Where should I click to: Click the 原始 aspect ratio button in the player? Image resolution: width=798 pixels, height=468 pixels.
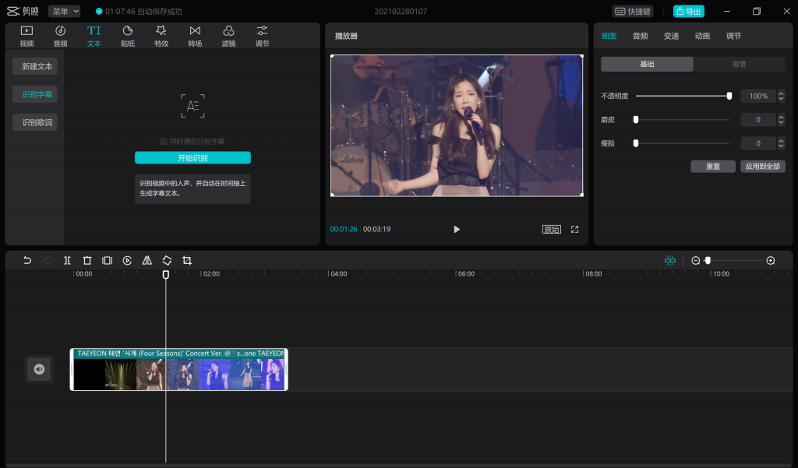coord(552,230)
